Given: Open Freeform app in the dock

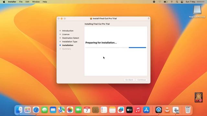Looking at the screenshot, I should pos(121,110).
